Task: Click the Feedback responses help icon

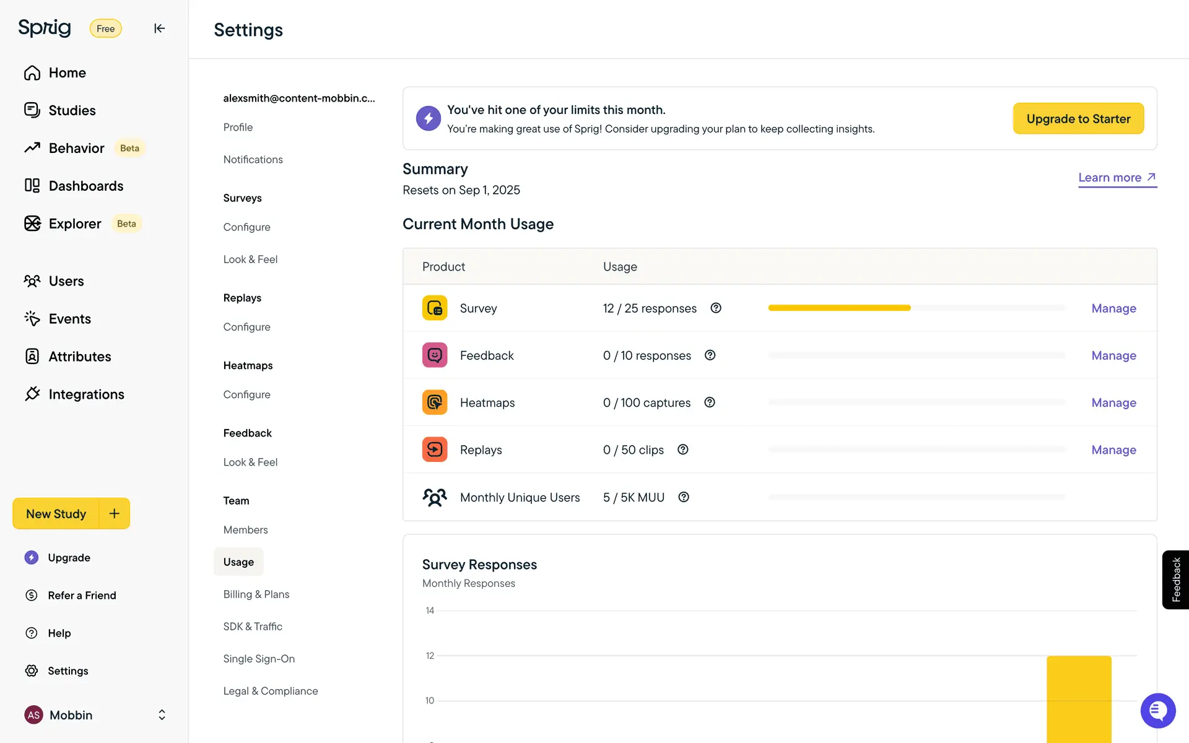Action: click(x=710, y=355)
